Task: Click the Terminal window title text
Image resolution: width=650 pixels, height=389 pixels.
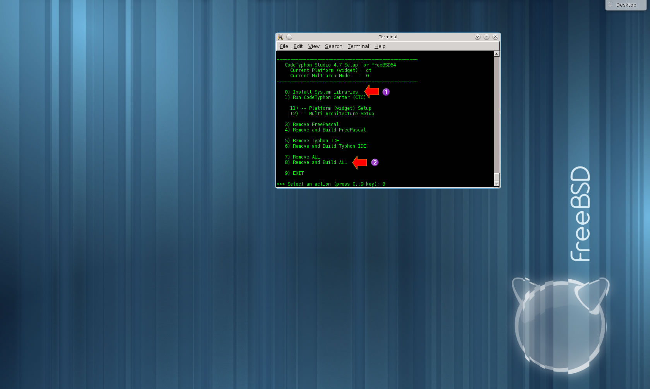Action: click(x=388, y=37)
